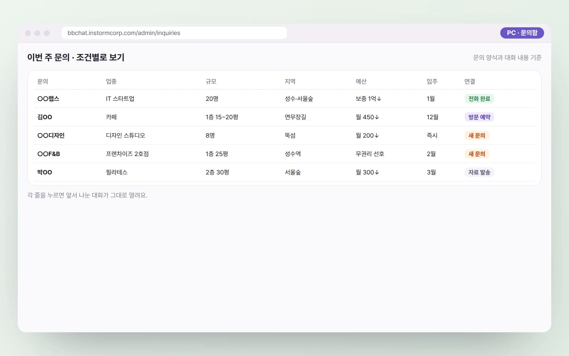This screenshot has width=569, height=356.
Task: Click the 월 300↓ budget cell
Action: point(367,172)
